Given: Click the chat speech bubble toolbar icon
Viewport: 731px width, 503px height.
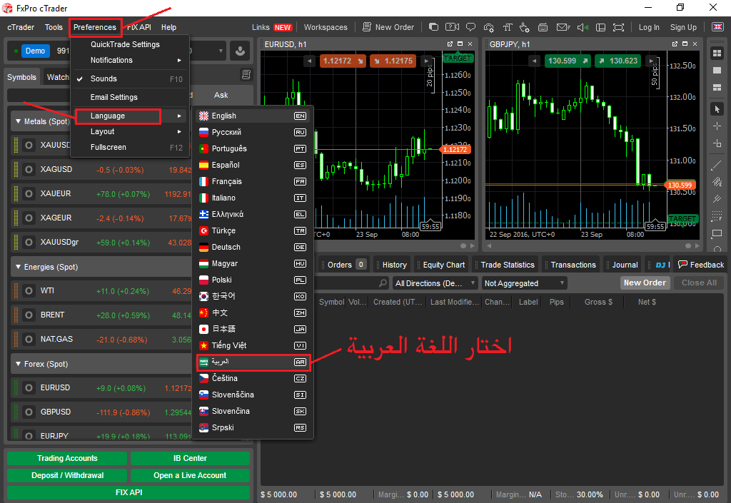Looking at the screenshot, I should pyautogui.click(x=471, y=28).
